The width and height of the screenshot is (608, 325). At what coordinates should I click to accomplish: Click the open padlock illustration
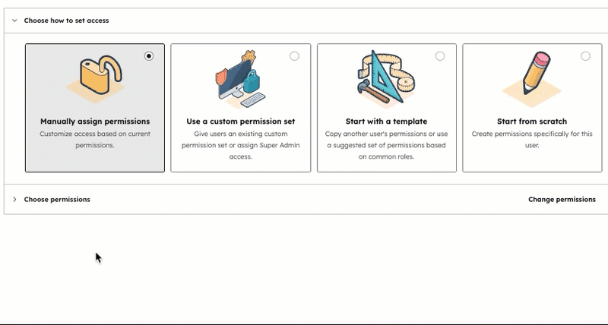tap(94, 77)
